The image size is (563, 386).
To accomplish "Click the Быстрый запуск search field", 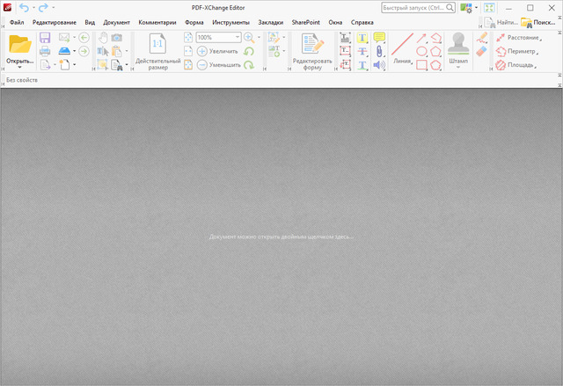I will pos(417,8).
